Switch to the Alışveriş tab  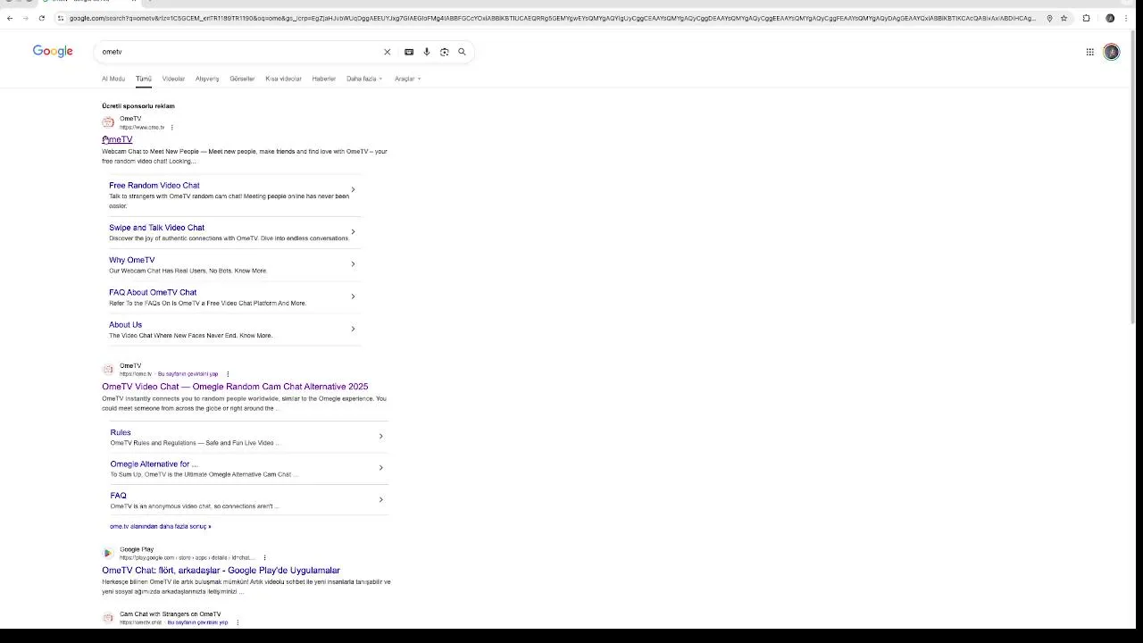coord(207,79)
